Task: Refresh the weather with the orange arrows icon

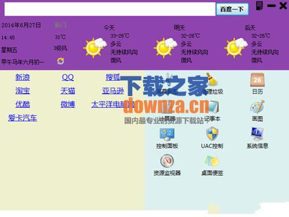Action: pos(61,61)
